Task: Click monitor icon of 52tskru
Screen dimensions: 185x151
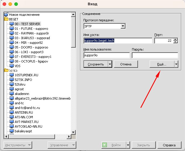Action: point(12,84)
